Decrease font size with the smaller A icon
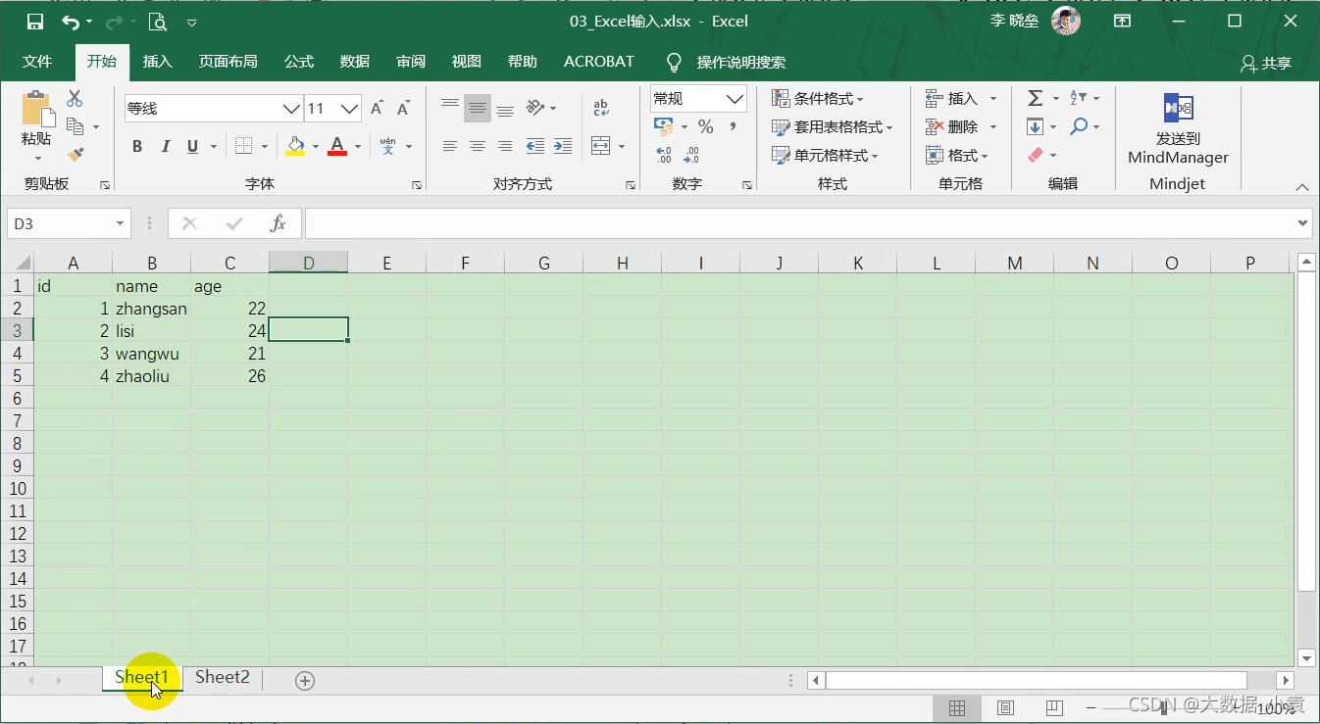1320x724 pixels. click(x=403, y=109)
